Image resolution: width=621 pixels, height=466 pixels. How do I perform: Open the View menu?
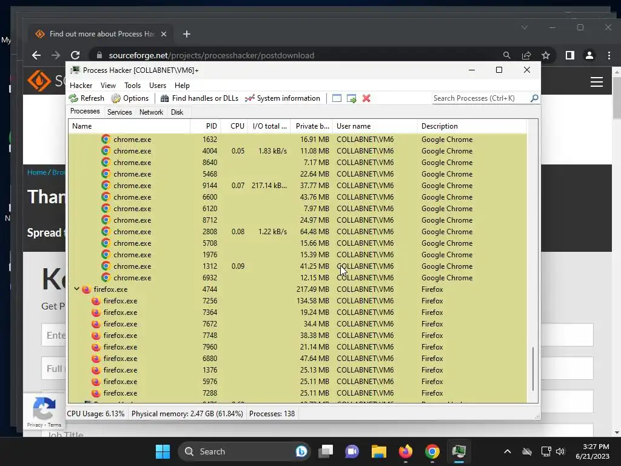click(108, 86)
